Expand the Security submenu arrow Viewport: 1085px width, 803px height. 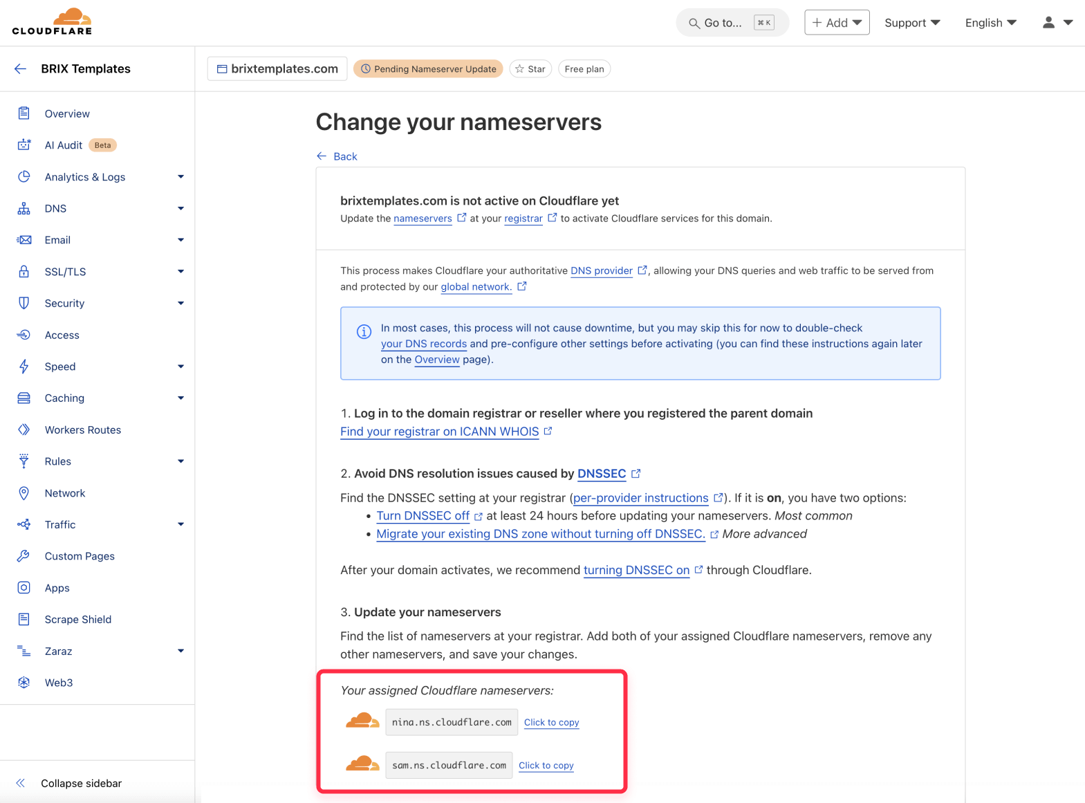(x=180, y=304)
